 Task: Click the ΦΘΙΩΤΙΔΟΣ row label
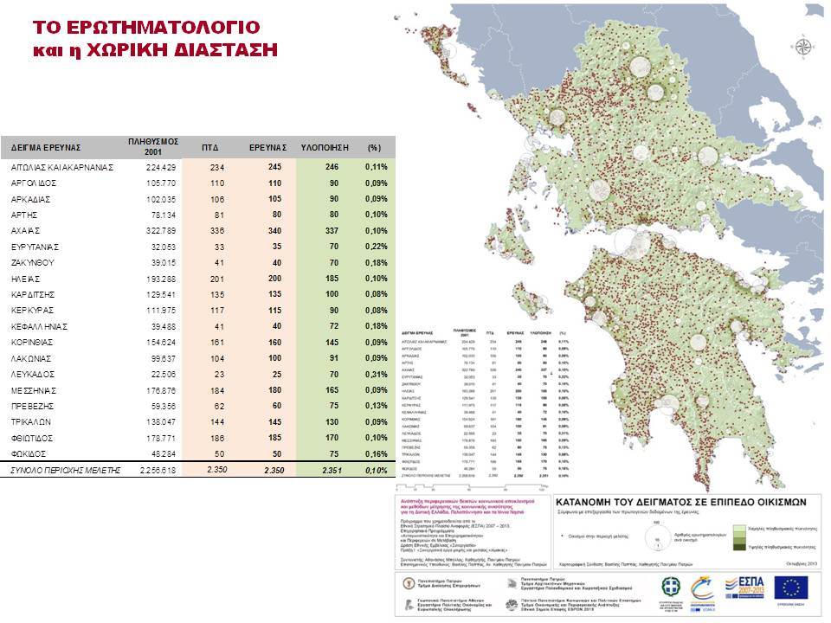tap(32, 439)
